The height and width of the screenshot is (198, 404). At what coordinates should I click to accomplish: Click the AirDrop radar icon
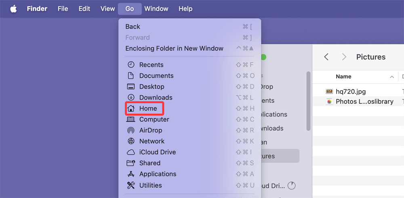131,130
